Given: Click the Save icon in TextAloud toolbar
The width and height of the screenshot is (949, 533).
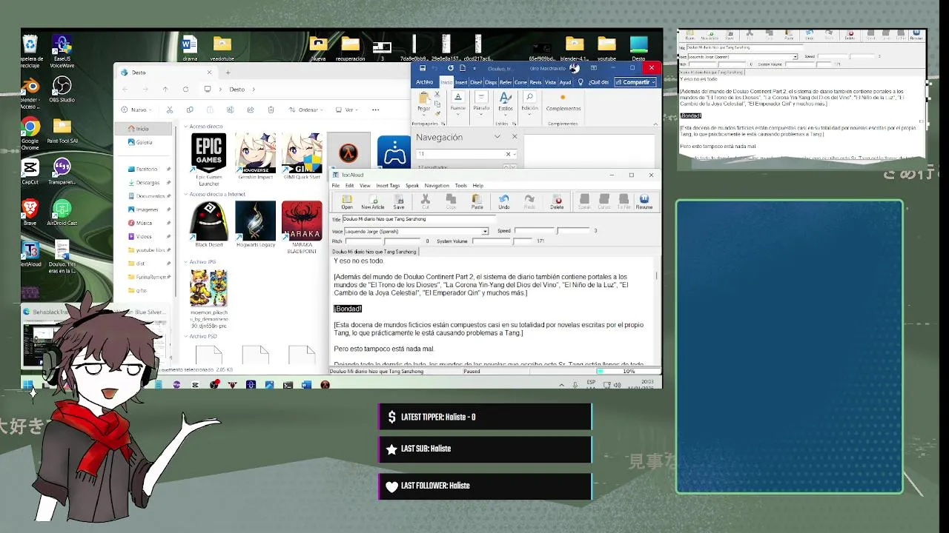Looking at the screenshot, I should pyautogui.click(x=399, y=201).
